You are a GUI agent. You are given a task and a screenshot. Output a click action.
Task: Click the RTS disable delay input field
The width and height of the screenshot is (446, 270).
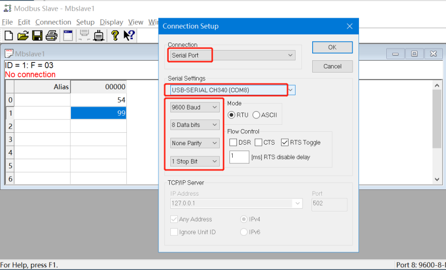(239, 157)
